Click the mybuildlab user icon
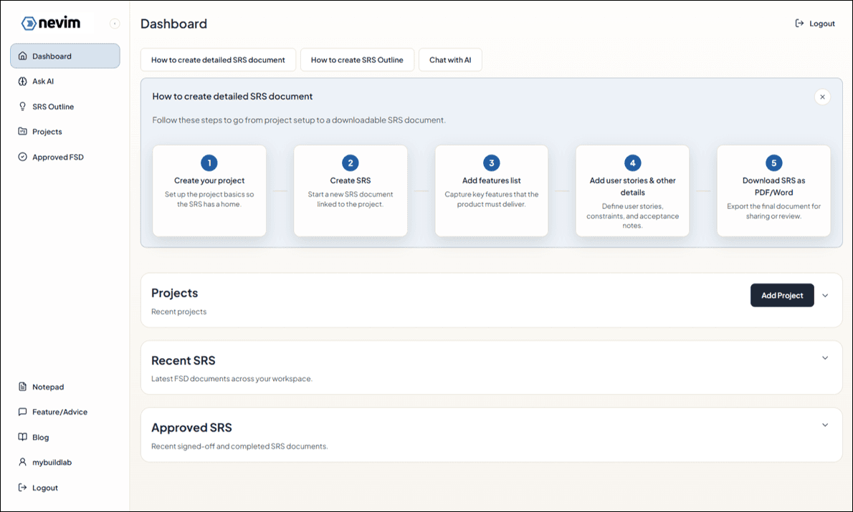 coord(22,462)
